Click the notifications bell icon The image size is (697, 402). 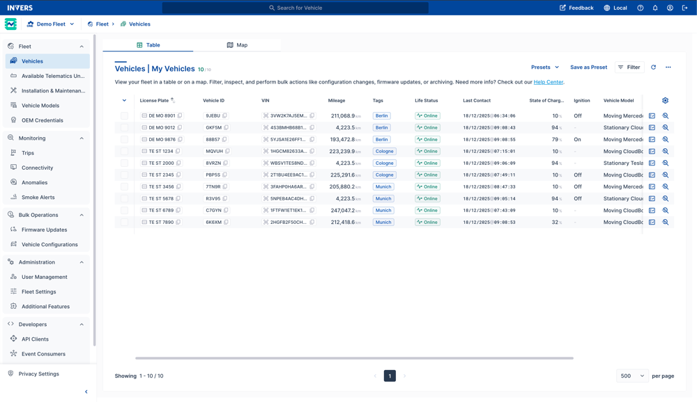pos(655,8)
